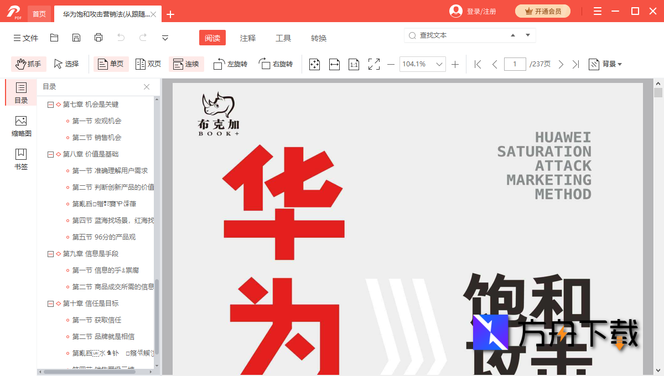Rotate the page left with 左旋转

(x=230, y=64)
